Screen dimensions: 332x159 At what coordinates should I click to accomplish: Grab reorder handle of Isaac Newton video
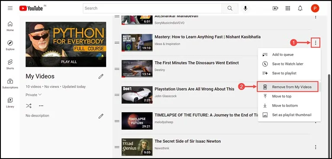pos(117,147)
